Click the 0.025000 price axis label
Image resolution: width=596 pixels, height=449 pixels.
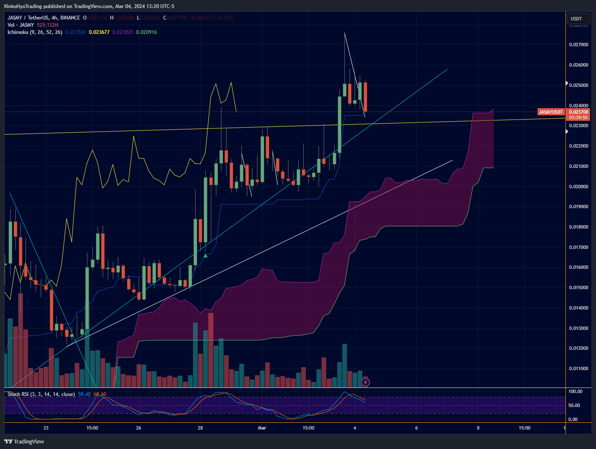click(x=579, y=85)
